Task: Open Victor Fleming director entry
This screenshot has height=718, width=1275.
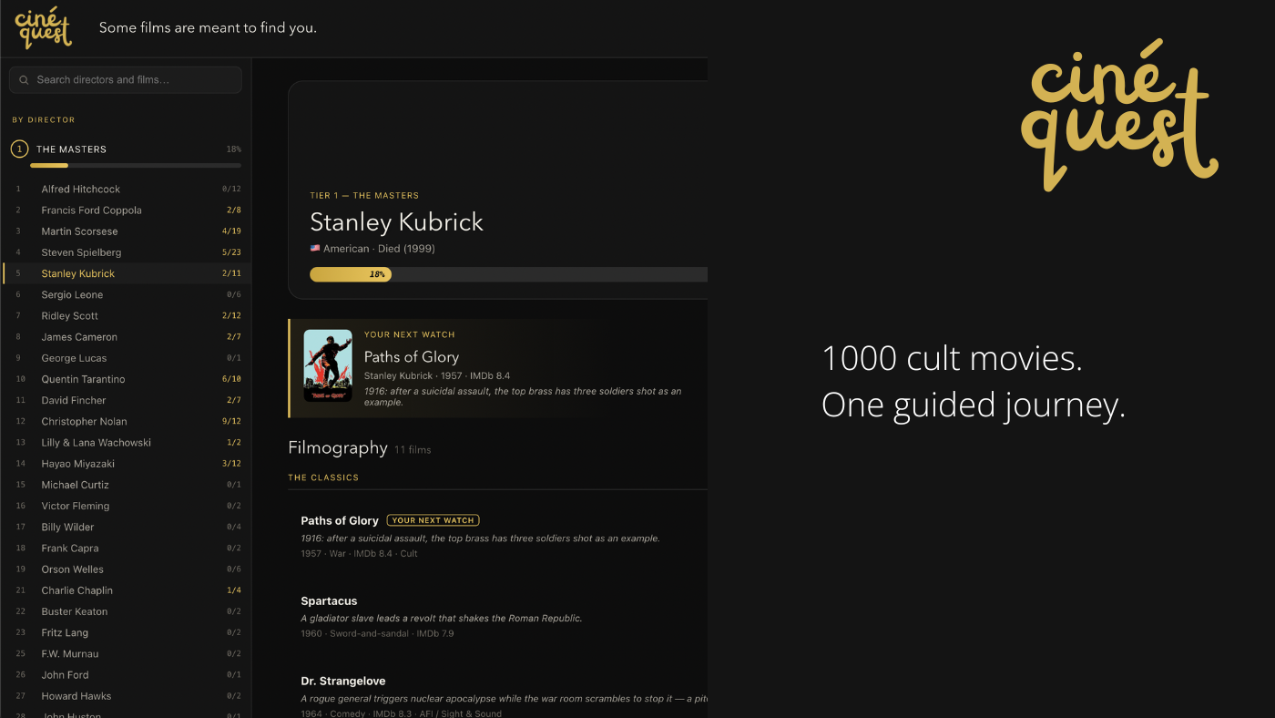Action: [126, 506]
